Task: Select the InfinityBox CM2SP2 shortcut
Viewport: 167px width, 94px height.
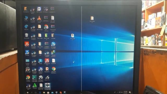Action: [x=34, y=71]
